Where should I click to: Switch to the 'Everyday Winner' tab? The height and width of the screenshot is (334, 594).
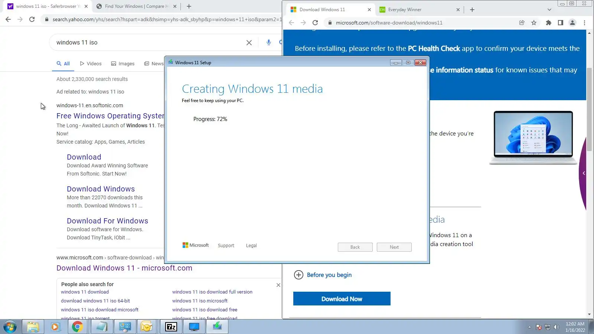pos(419,10)
